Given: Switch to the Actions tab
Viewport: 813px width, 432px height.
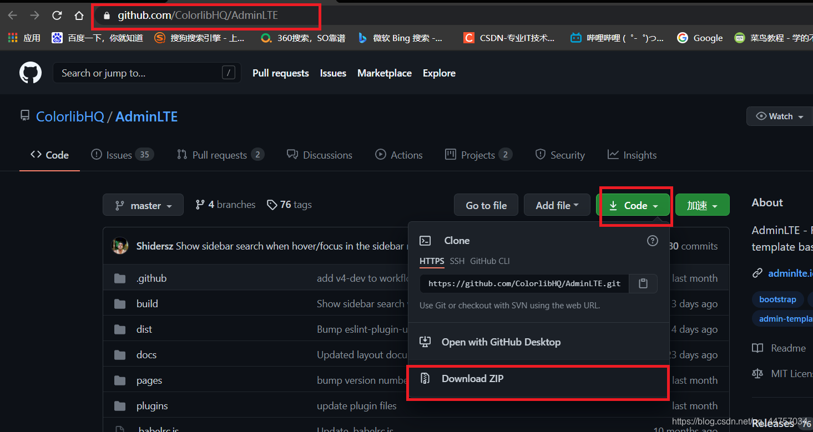Looking at the screenshot, I should point(399,155).
